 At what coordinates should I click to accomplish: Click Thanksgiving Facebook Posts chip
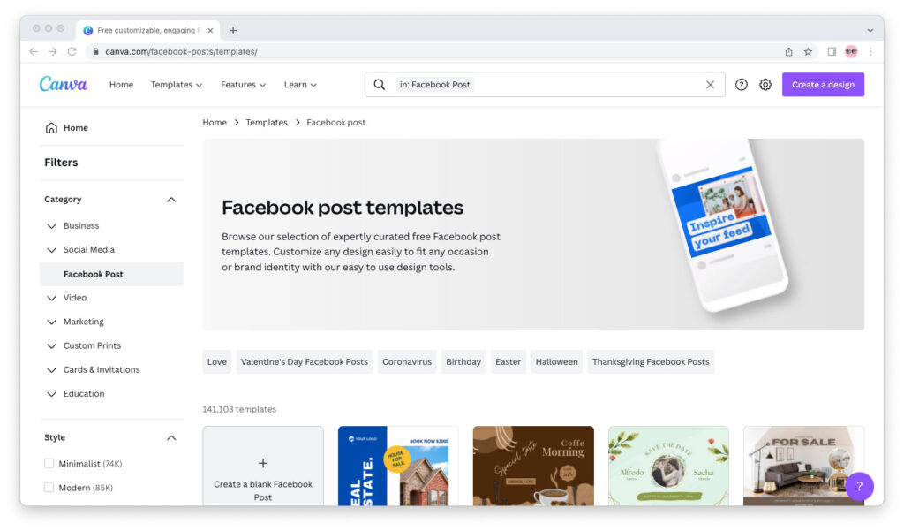tap(651, 362)
